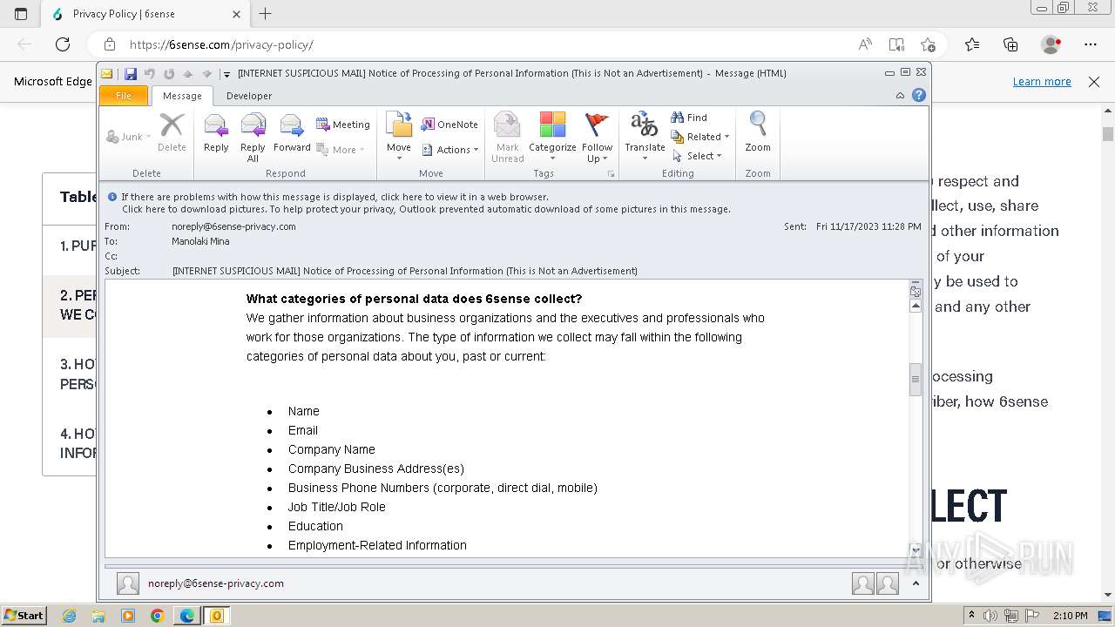Screen dimensions: 1115x627
Task: Expand the People Pane chevron
Action: tap(916, 583)
